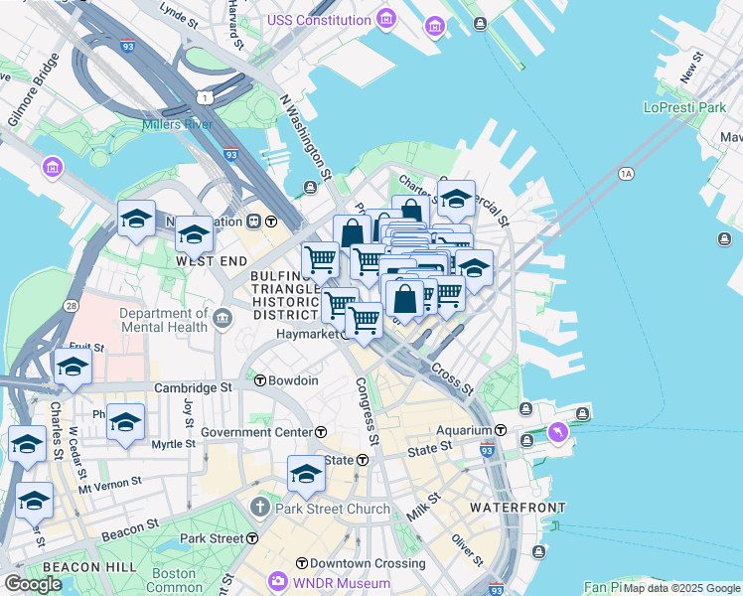Click the Park Street Church cross icon

[260, 508]
